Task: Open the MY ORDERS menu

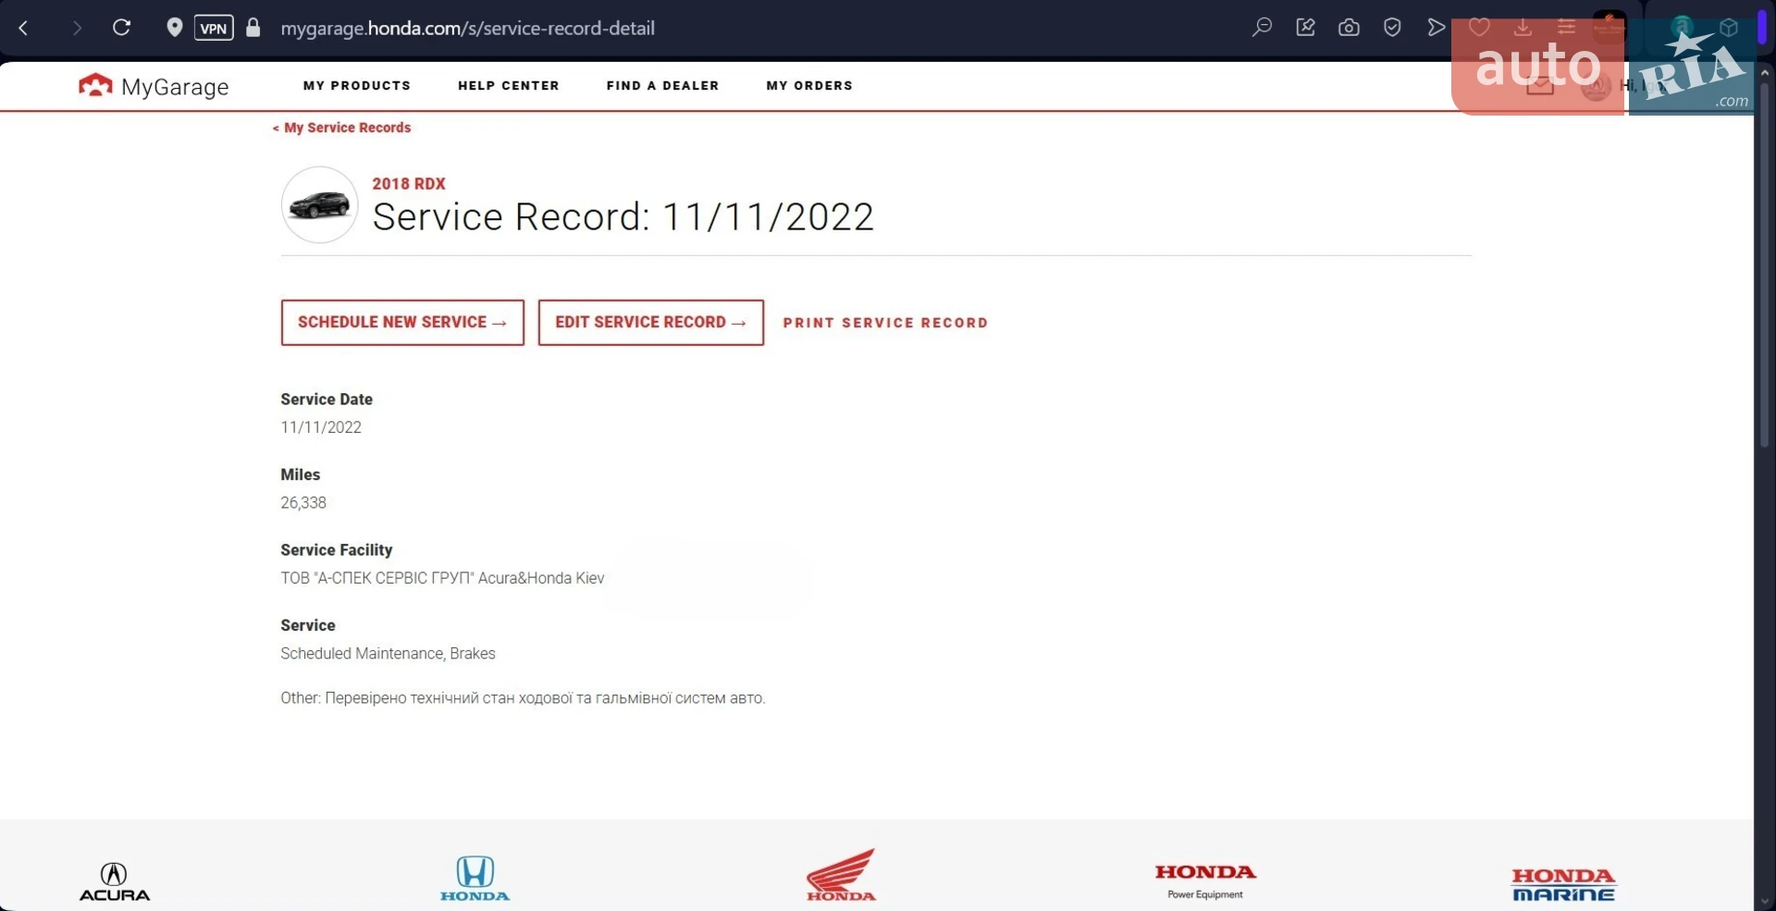Action: tap(809, 85)
